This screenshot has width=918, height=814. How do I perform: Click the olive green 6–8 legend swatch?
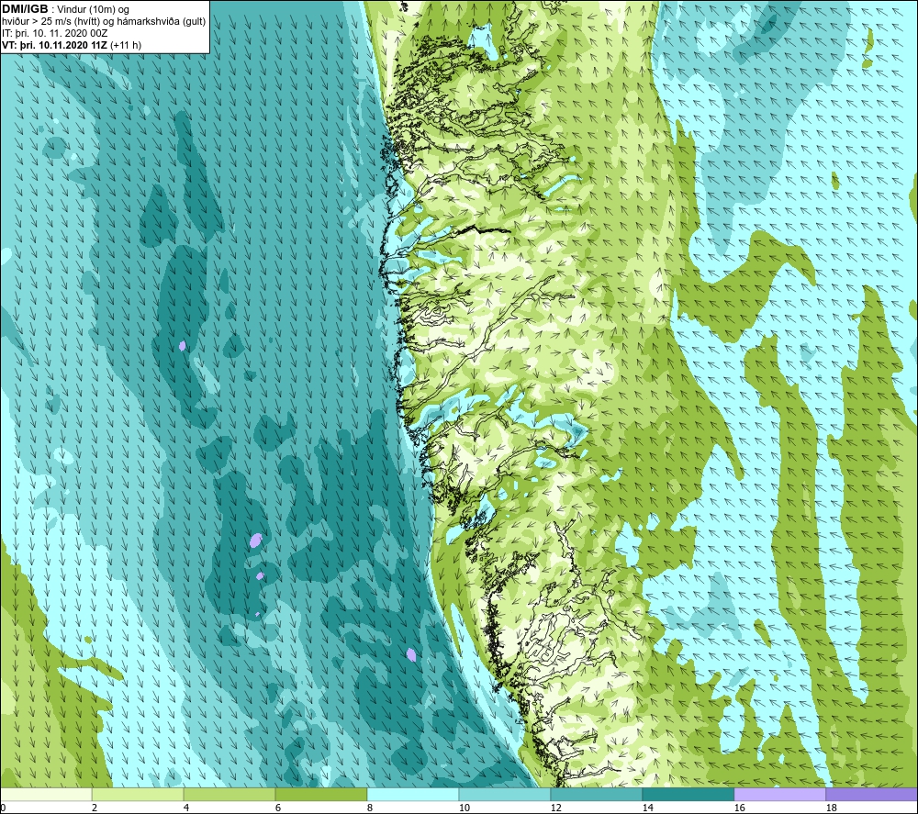point(320,795)
